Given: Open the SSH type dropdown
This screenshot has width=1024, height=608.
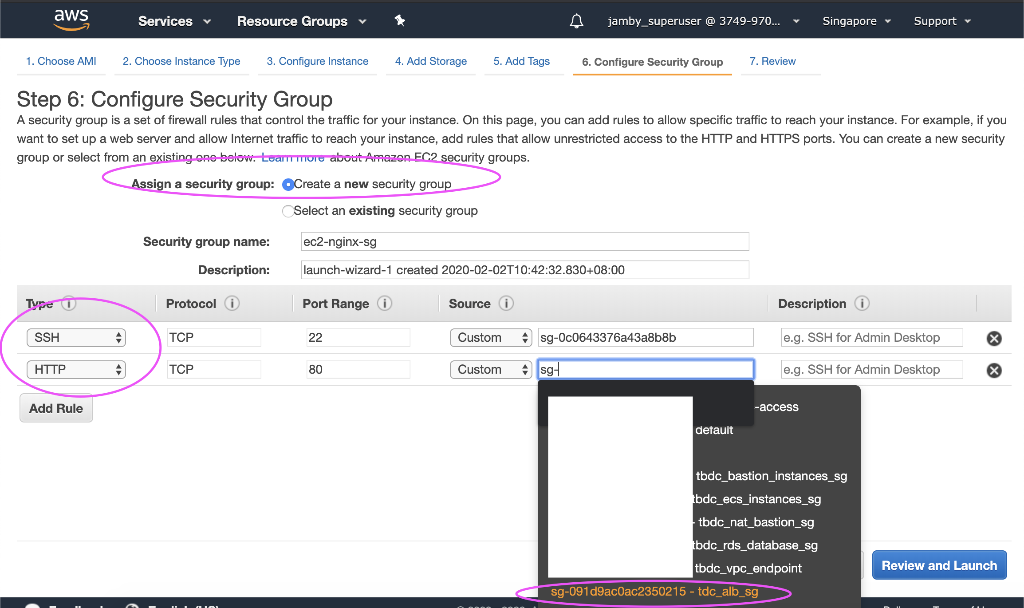Looking at the screenshot, I should pyautogui.click(x=76, y=338).
